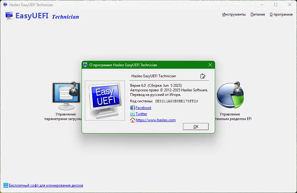Open the Facebook link
The width and height of the screenshot is (297, 193).
143,108
